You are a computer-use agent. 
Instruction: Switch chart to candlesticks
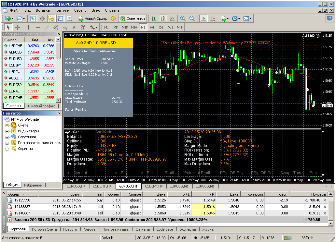point(163,18)
